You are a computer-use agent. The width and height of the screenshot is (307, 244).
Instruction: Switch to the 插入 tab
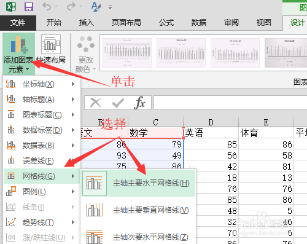tap(87, 23)
